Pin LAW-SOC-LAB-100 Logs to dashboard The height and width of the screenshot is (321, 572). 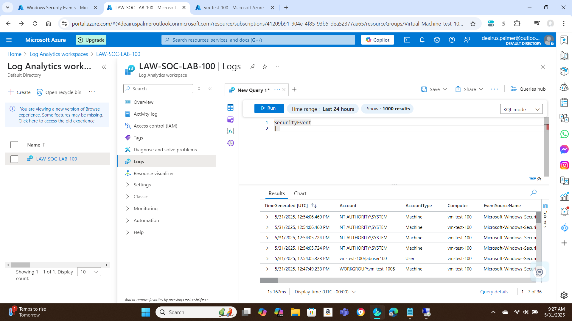253,67
